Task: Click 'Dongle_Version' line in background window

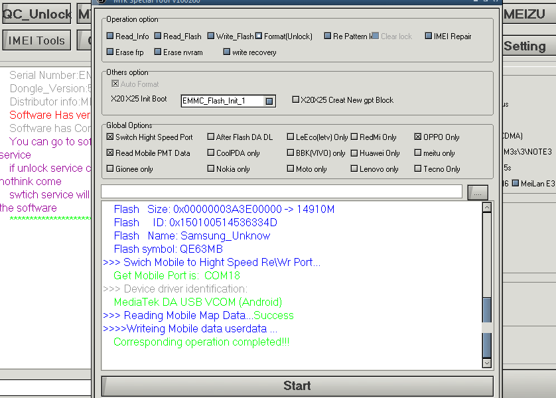Action: tap(50, 88)
